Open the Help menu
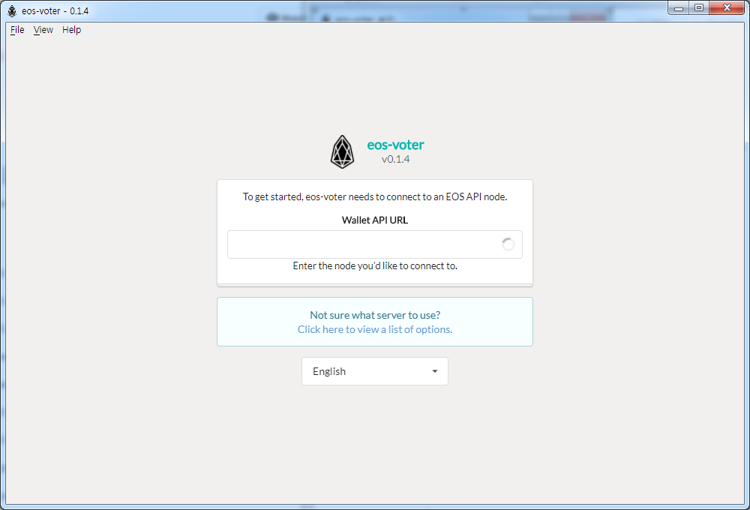The height and width of the screenshot is (510, 750). click(x=72, y=30)
